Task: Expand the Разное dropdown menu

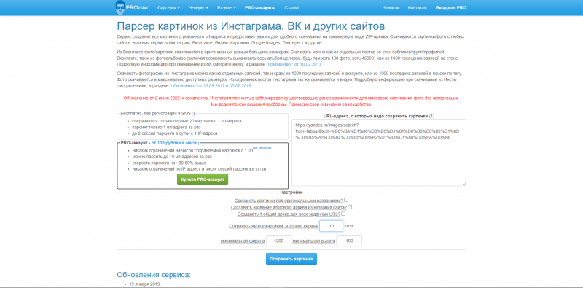Action: click(x=227, y=8)
